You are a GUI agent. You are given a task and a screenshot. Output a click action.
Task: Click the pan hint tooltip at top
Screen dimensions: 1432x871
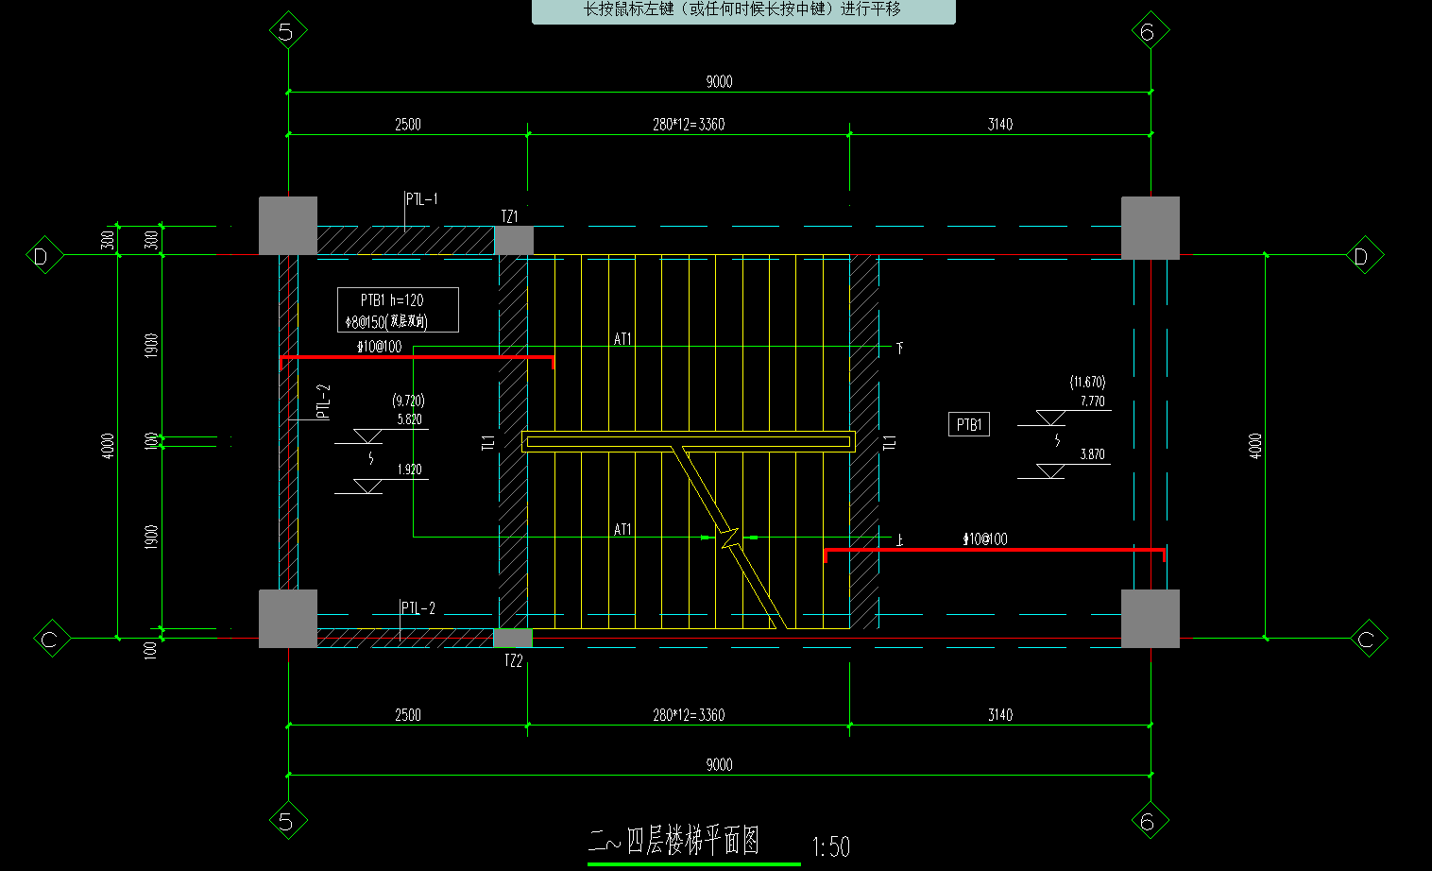(743, 11)
